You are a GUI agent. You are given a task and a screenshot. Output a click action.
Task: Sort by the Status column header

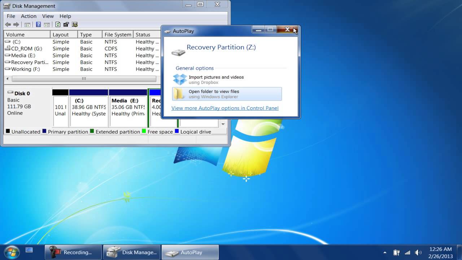pos(147,35)
